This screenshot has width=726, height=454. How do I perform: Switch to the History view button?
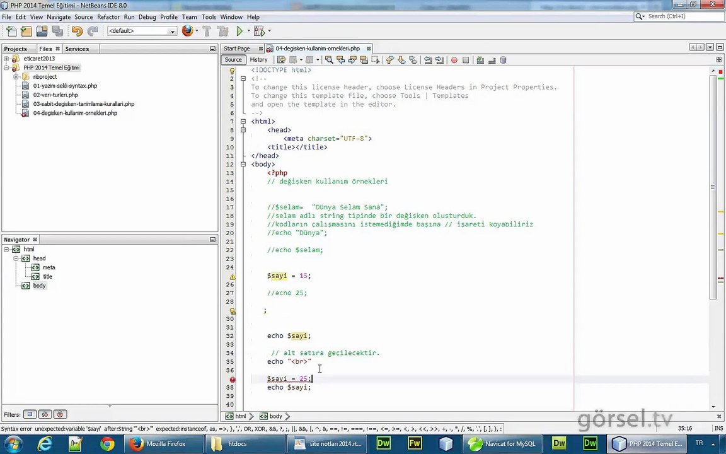pos(258,60)
